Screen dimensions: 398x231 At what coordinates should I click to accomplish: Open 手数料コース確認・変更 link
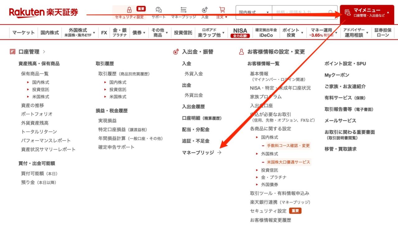289,146
